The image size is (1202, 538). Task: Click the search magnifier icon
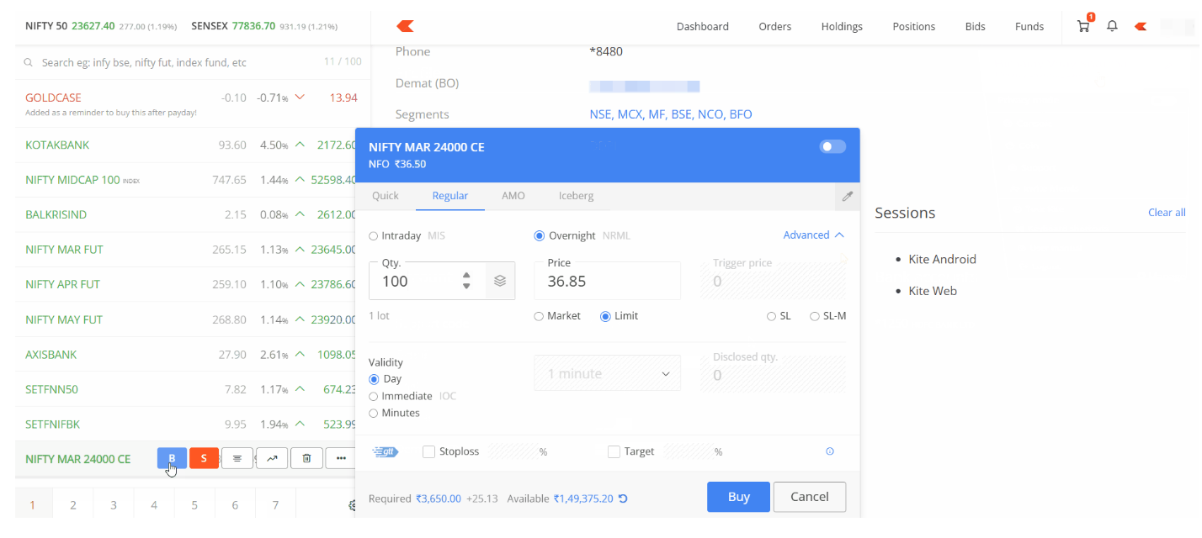(x=29, y=63)
